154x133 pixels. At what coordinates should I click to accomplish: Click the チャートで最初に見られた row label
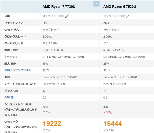pos(20,84)
